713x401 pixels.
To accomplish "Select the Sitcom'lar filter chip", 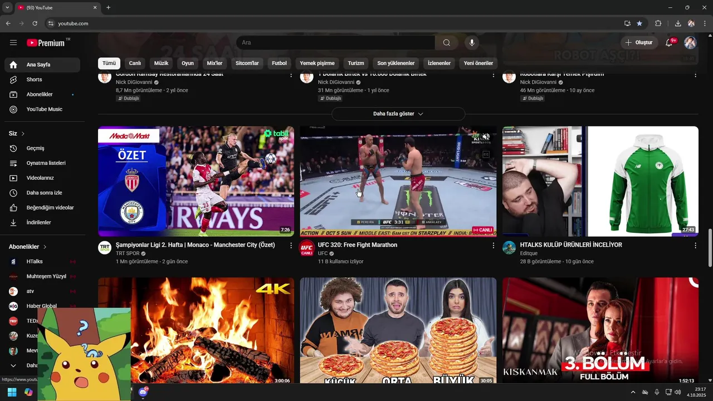I will point(247,63).
